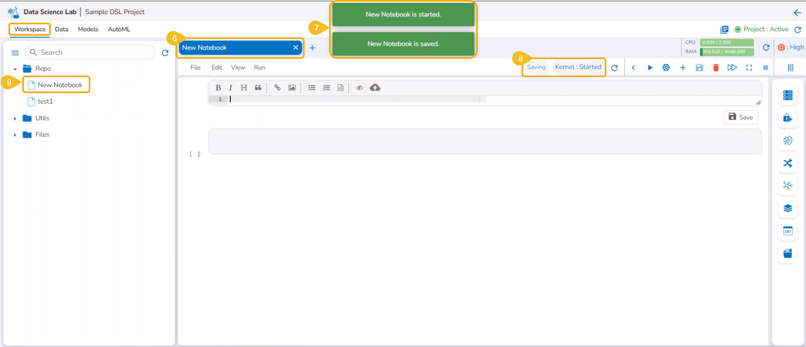Open the documents icon near Project status
The height and width of the screenshot is (347, 806).
click(x=724, y=29)
